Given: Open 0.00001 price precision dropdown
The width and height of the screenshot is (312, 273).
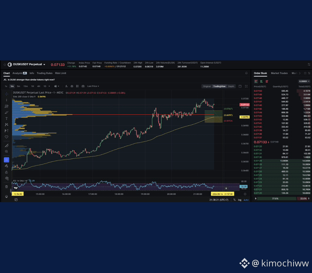Looking at the screenshot, I should click(304, 81).
